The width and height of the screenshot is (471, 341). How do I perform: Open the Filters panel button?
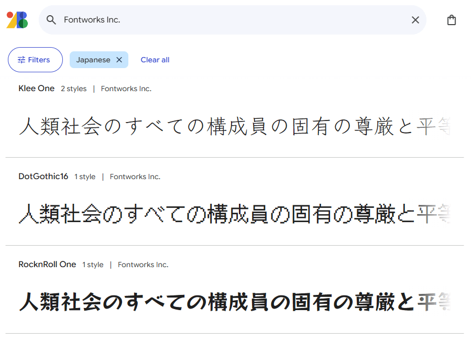tap(35, 60)
